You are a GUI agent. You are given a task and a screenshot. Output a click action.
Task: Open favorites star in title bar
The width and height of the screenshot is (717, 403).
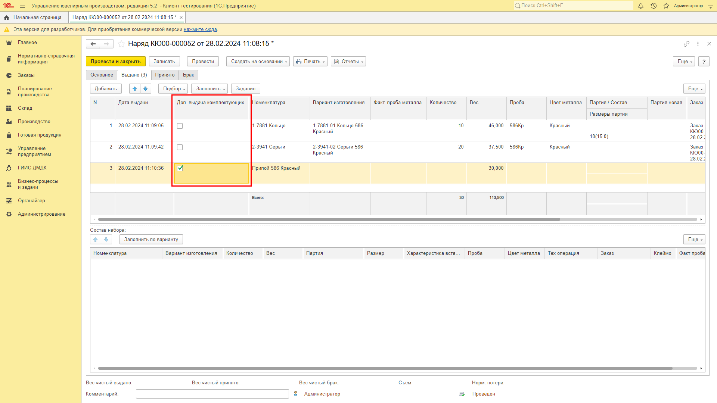click(x=666, y=6)
